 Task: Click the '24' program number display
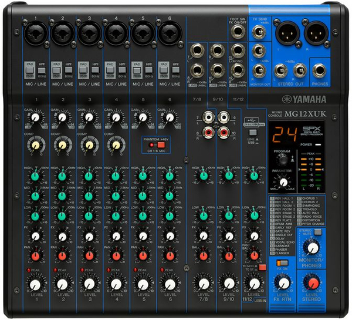coord(284,134)
